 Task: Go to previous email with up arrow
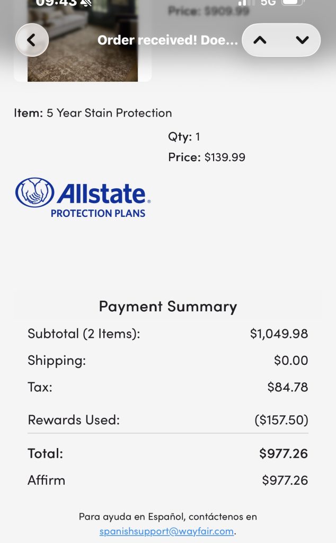(x=260, y=40)
